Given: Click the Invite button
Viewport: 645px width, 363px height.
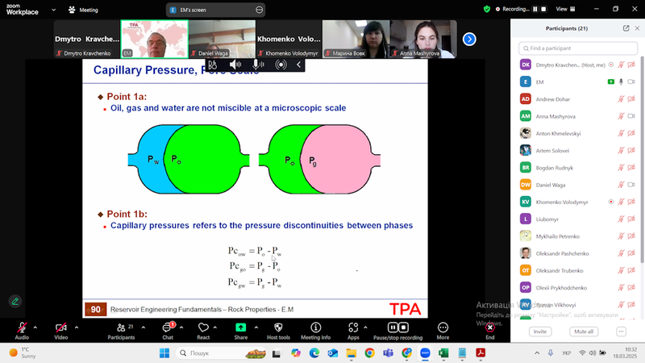Looking at the screenshot, I should click(540, 332).
